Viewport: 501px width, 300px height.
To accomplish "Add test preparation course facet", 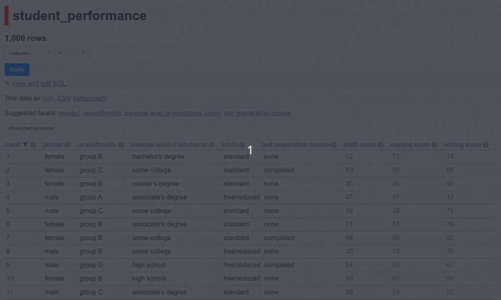I will [x=257, y=113].
